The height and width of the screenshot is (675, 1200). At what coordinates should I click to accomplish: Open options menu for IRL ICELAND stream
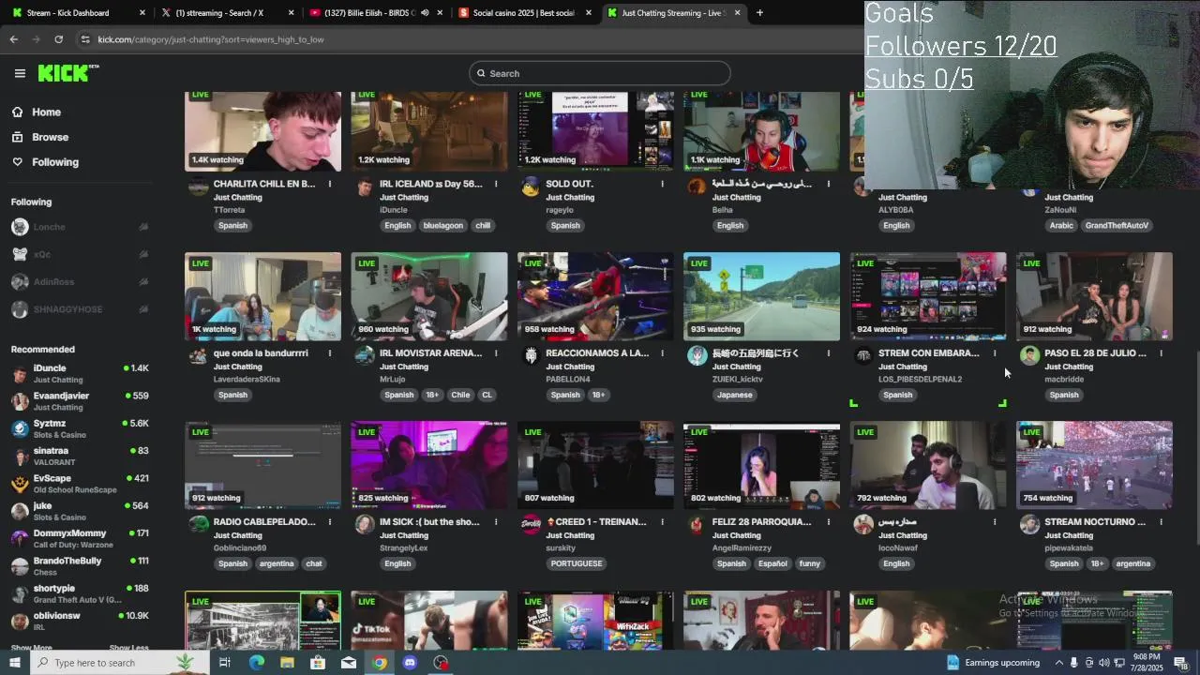click(496, 184)
